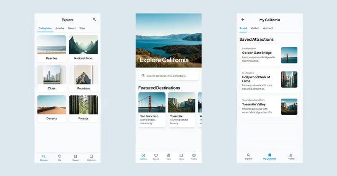Screen dimensions: 337x176
Task: Open the Yosemite featured destination card
Action: click(x=182, y=109)
